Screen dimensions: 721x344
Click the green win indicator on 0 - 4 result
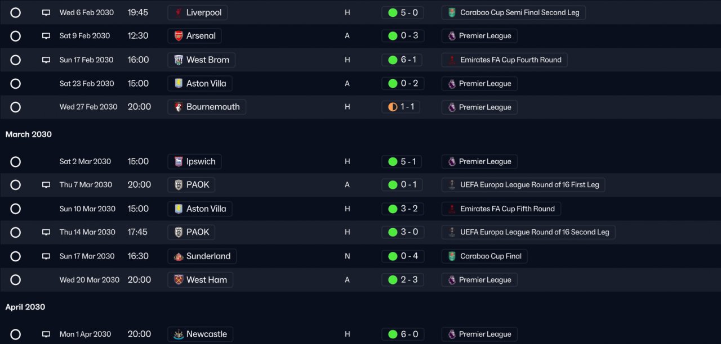pos(393,256)
